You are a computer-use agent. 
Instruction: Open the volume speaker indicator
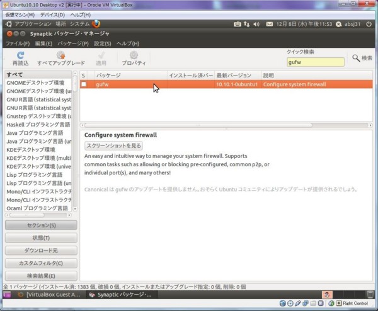(256, 24)
